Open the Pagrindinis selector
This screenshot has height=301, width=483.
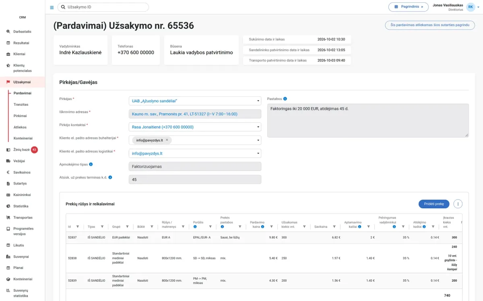408,7
